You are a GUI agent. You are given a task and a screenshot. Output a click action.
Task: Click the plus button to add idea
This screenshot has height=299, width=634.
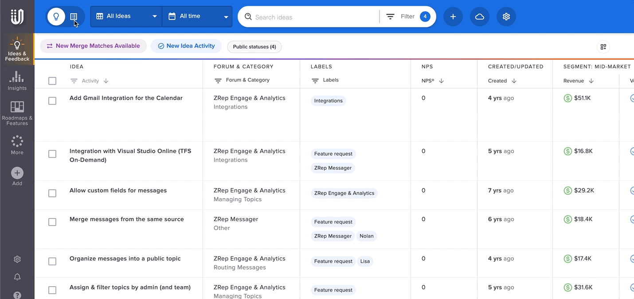coord(453,16)
